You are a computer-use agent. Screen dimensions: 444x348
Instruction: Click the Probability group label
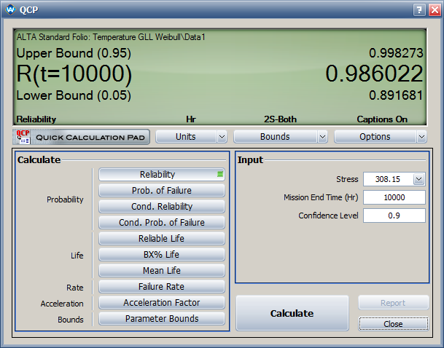point(65,199)
